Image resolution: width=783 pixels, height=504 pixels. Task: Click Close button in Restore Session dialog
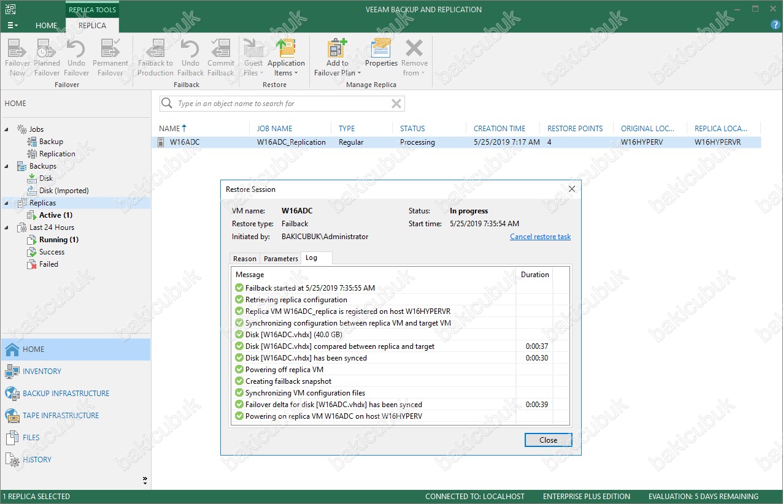click(548, 440)
